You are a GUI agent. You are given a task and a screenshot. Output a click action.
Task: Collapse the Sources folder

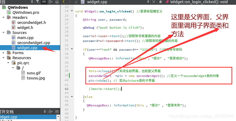coord(3,32)
